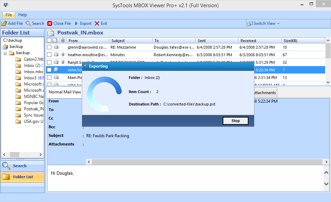Click the email list vertical scrollbar thumb

point(328,51)
